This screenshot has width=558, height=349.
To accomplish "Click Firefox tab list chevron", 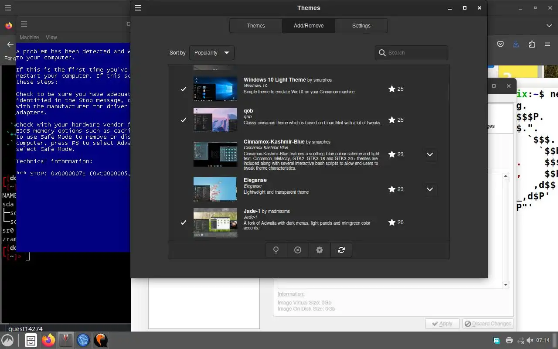I will (x=549, y=26).
